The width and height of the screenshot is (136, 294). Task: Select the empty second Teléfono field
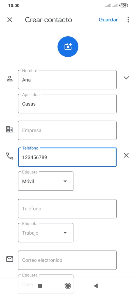pos(67,209)
